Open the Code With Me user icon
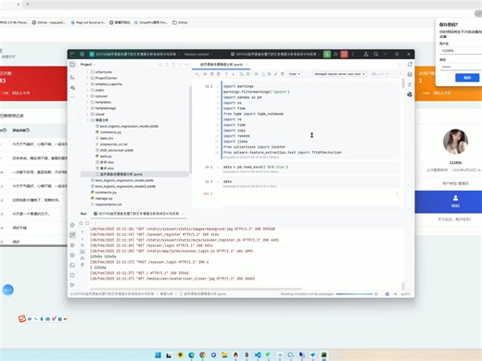 (x=366, y=55)
